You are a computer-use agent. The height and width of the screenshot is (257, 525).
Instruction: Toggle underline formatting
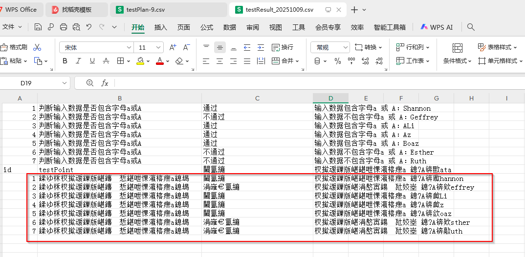pyautogui.click(x=92, y=61)
